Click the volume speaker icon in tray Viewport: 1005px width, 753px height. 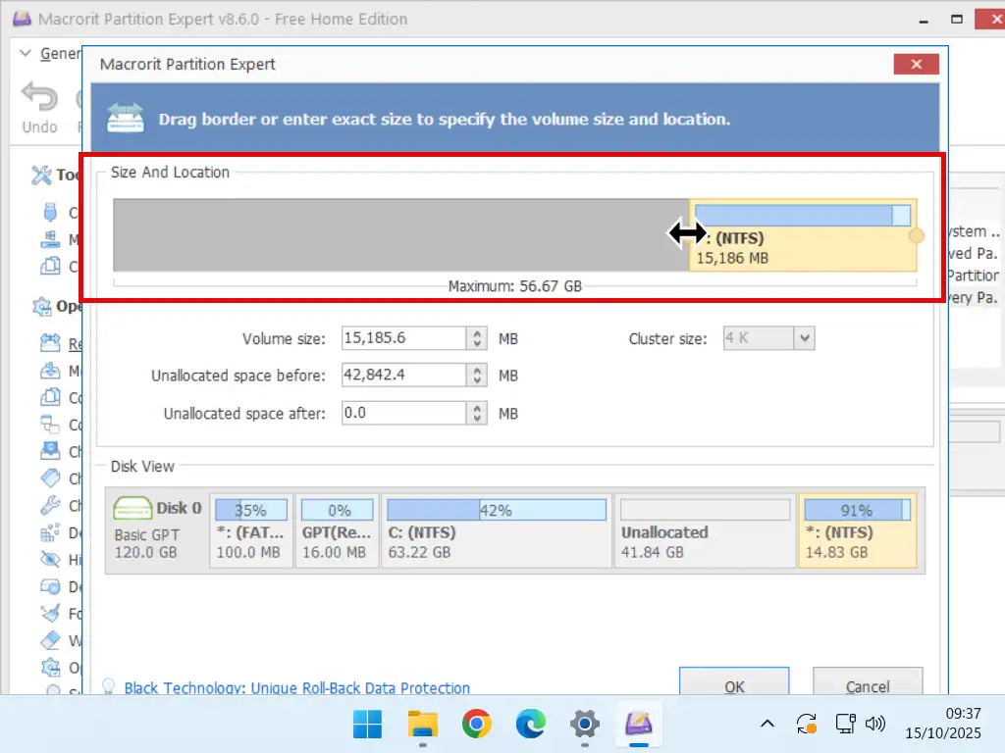[874, 725]
